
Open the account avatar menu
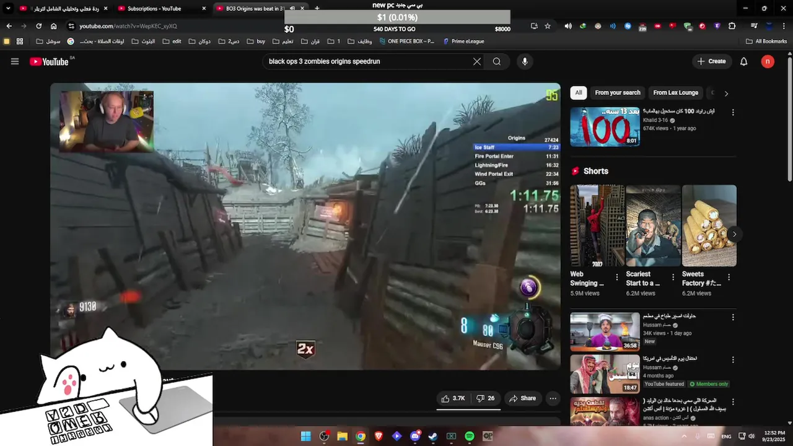click(x=768, y=61)
